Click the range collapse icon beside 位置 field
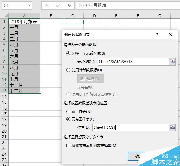The width and height of the screenshot is (180, 166). click(172, 127)
